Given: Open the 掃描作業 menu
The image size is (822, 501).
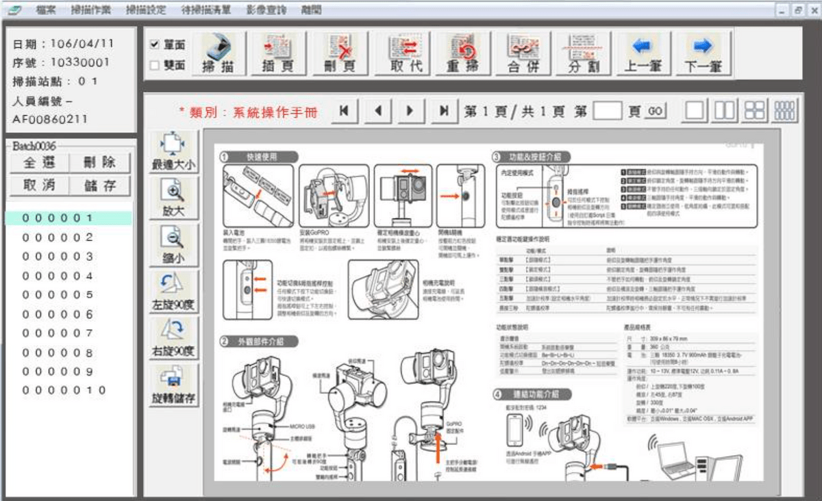Looking at the screenshot, I should click(x=92, y=10).
